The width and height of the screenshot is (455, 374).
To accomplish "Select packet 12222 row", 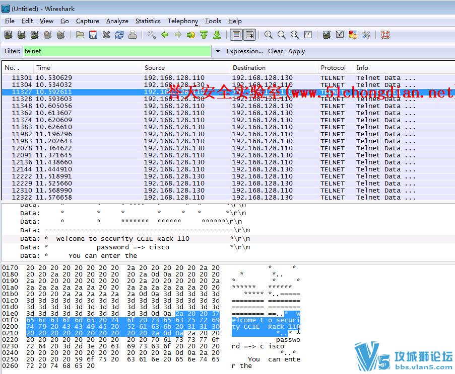I will click(x=228, y=176).
